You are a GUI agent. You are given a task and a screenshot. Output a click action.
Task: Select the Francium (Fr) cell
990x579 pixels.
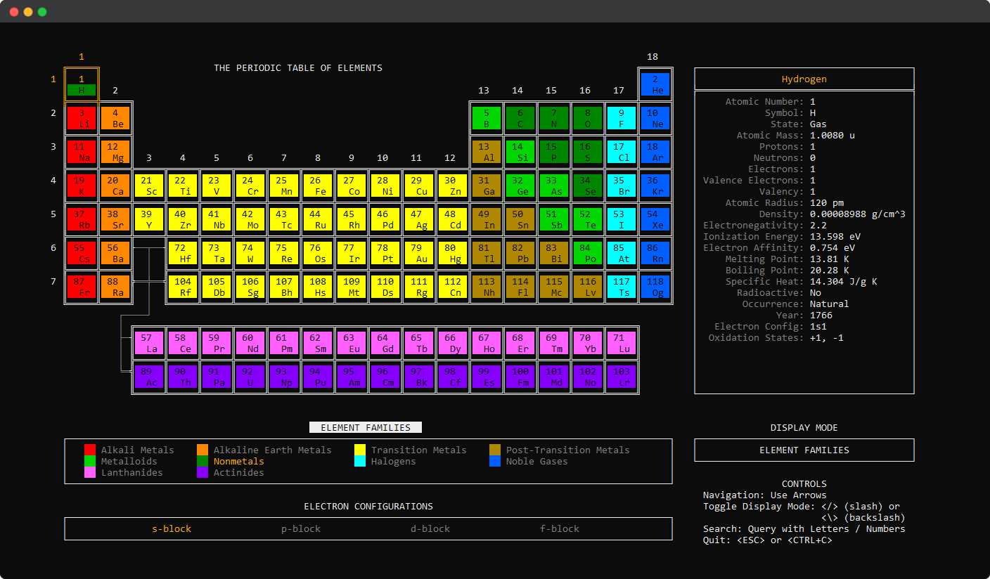tap(82, 287)
